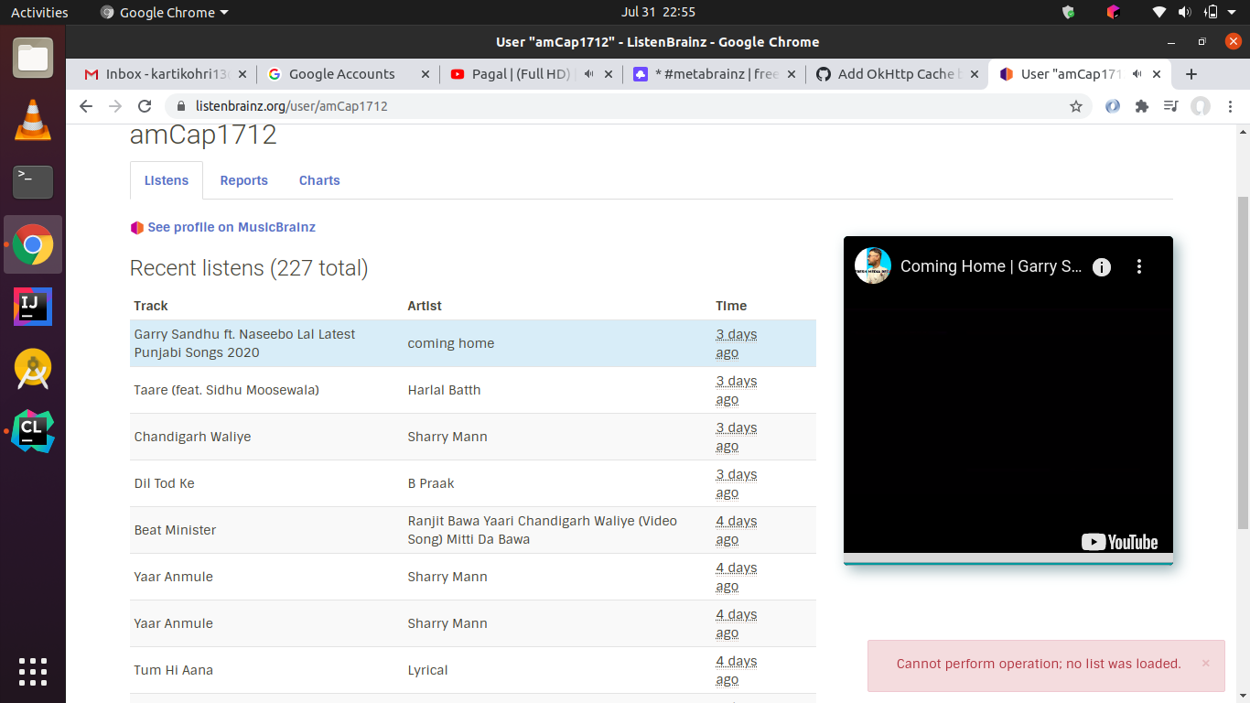This screenshot has height=703, width=1250.
Task: Open the system status menu arrow
Action: [x=1233, y=13]
